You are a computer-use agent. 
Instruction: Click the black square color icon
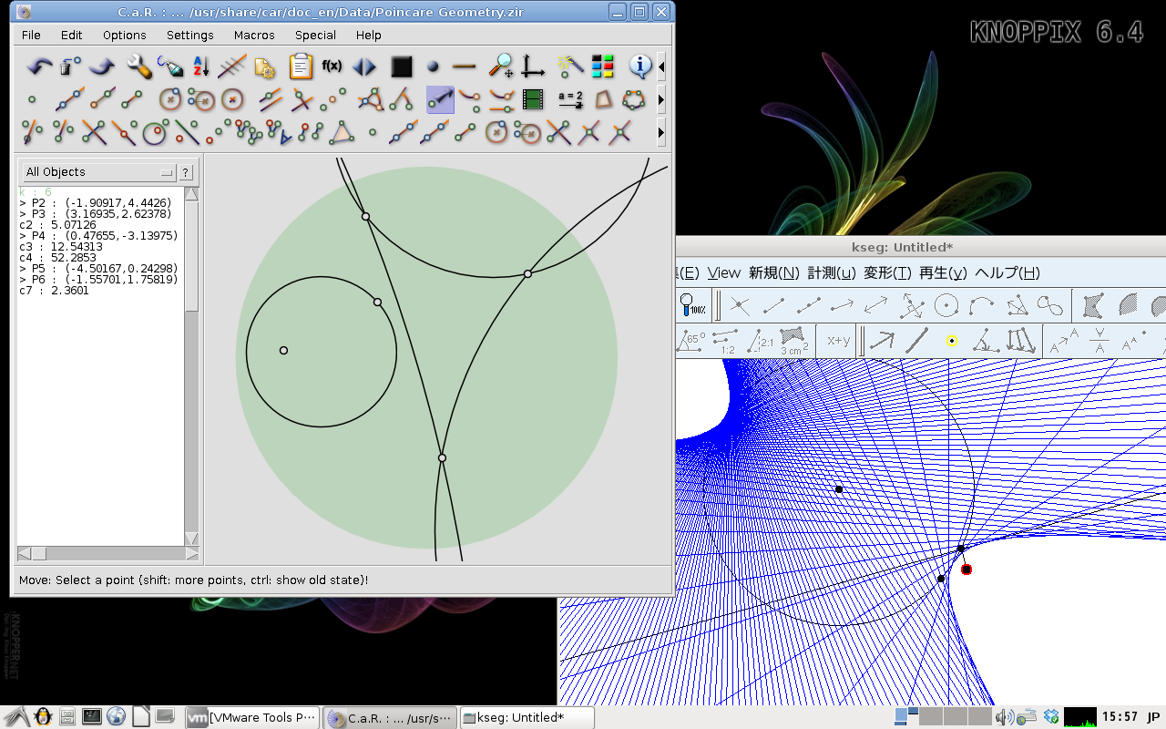401,67
